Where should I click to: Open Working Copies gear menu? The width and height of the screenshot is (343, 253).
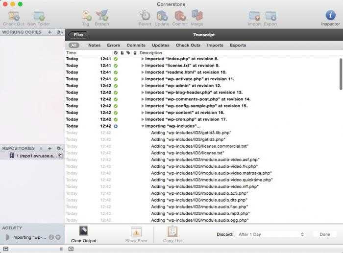(59, 32)
